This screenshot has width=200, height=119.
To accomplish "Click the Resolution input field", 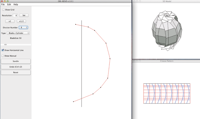I will point(15,15).
